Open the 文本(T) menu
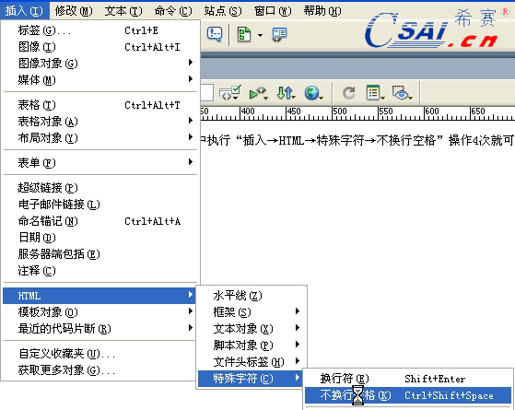515x410 pixels. (x=123, y=11)
